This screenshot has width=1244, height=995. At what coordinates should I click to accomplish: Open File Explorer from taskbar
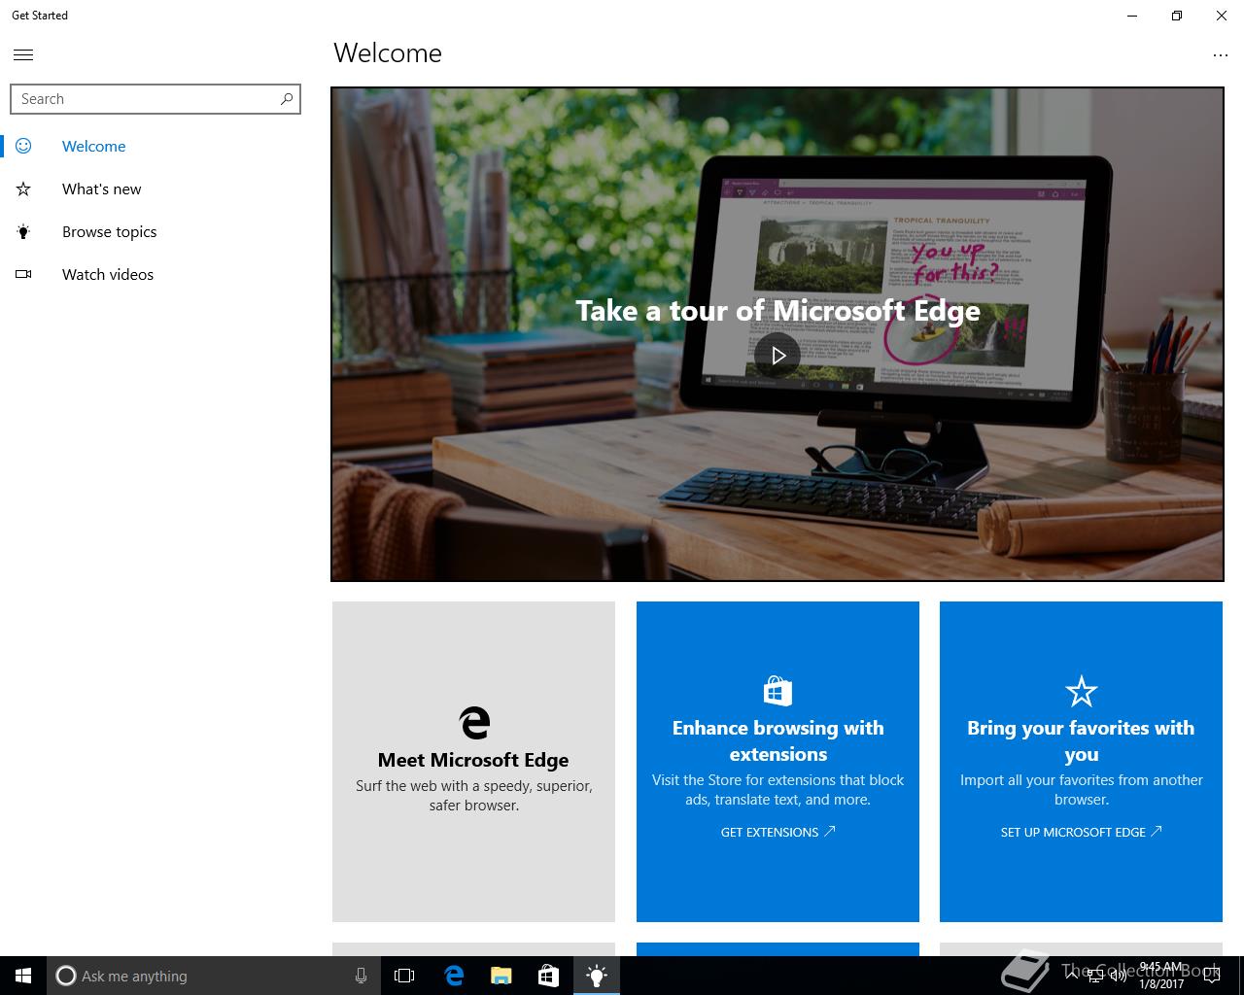click(501, 976)
